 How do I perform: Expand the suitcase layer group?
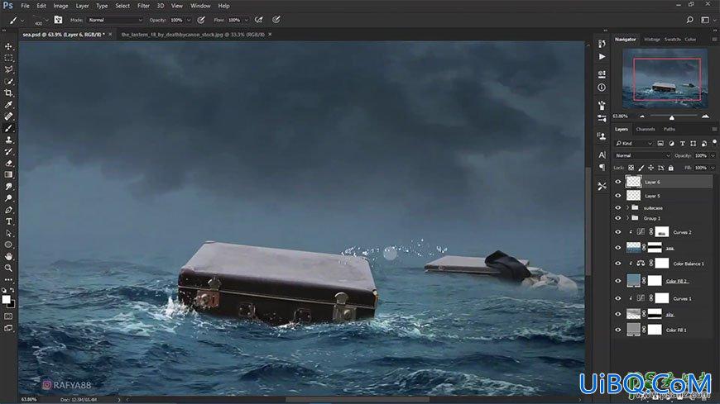[627, 207]
